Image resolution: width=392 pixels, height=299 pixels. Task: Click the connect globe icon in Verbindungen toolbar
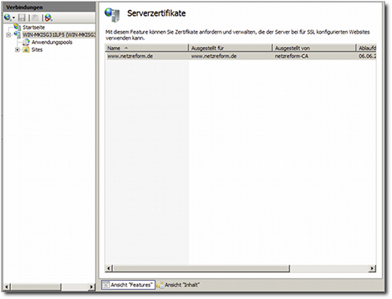click(7, 18)
